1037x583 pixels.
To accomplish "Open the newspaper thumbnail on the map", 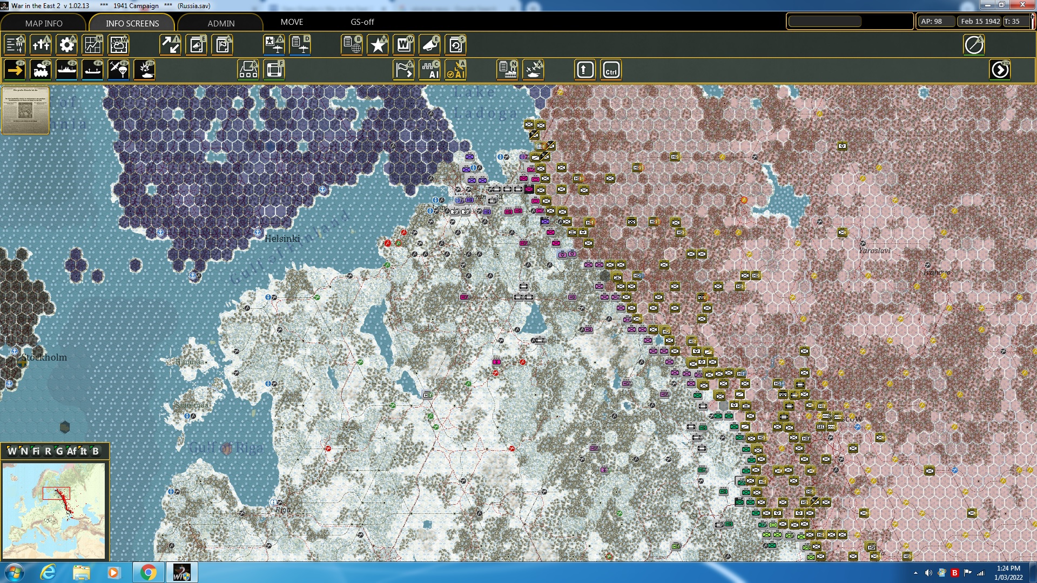I will pyautogui.click(x=25, y=110).
